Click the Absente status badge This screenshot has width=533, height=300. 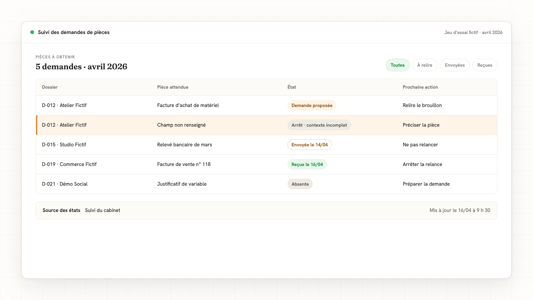(300, 184)
